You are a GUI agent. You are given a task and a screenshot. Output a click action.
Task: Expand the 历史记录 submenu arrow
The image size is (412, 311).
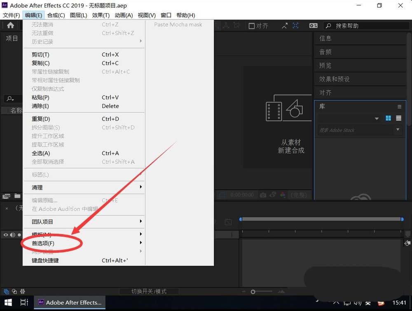click(141, 41)
